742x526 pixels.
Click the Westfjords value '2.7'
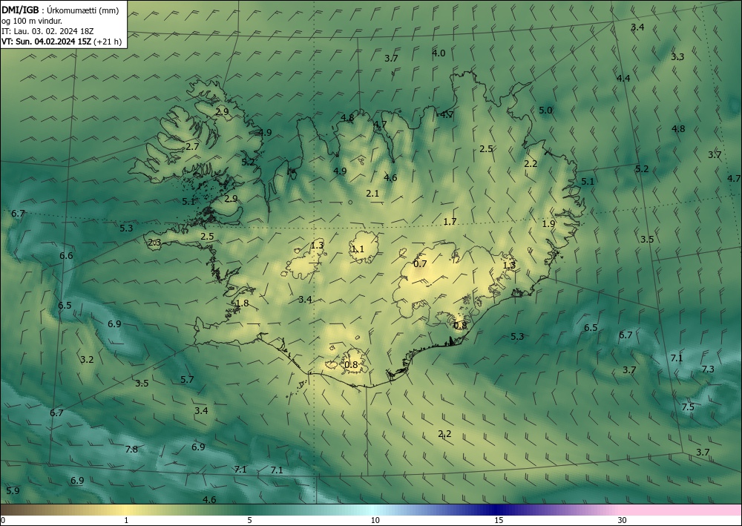click(192, 147)
